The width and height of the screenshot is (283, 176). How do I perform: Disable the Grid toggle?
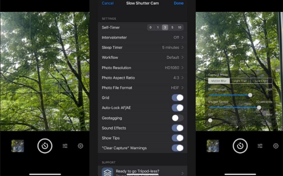(x=177, y=98)
